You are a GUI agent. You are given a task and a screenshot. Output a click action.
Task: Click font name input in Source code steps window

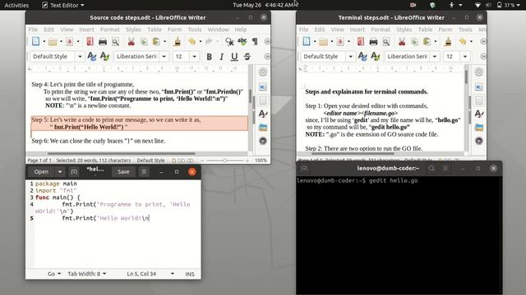[x=136, y=57]
